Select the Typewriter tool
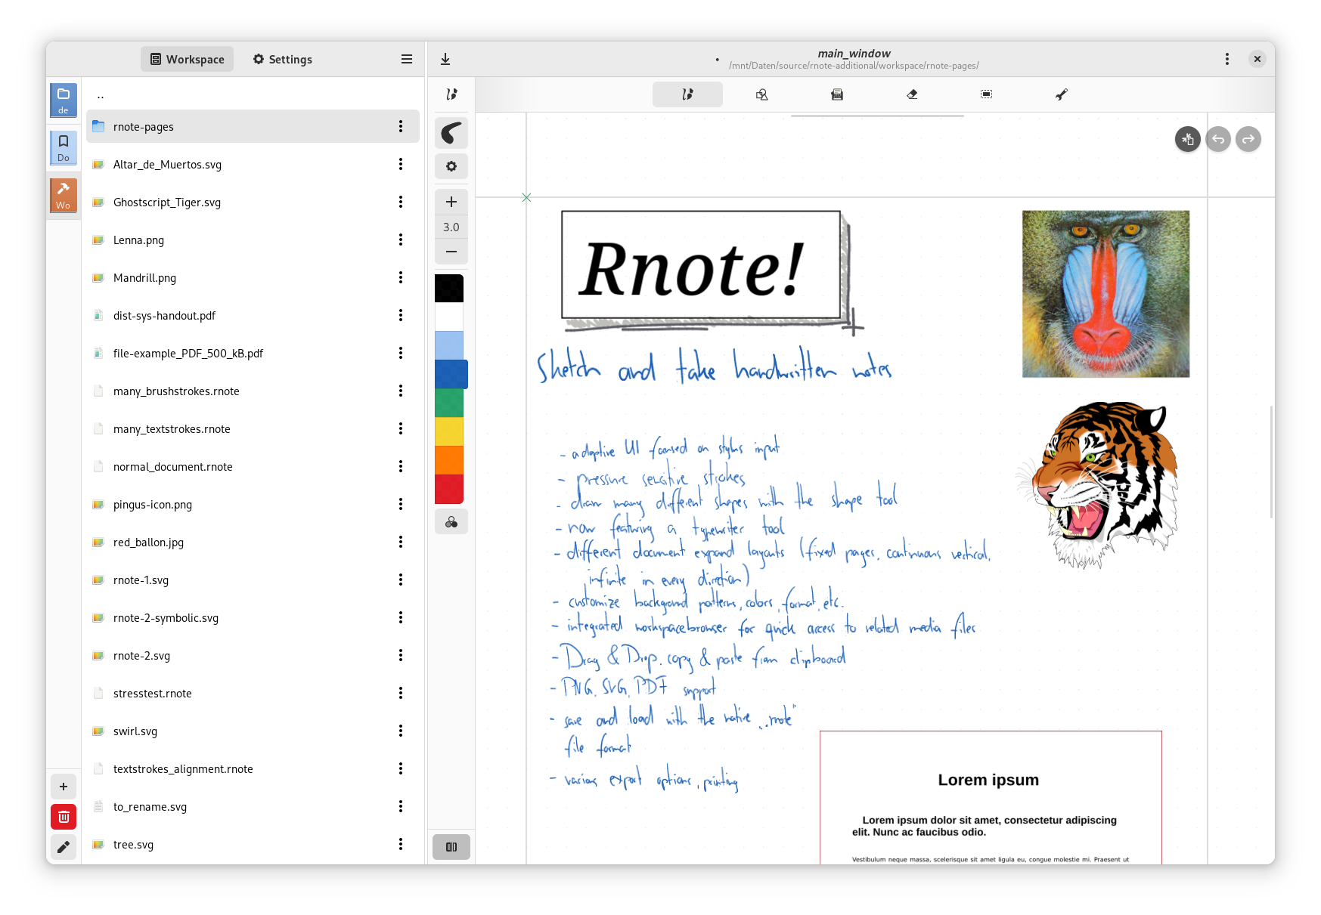This screenshot has height=915, width=1321. 837,94
